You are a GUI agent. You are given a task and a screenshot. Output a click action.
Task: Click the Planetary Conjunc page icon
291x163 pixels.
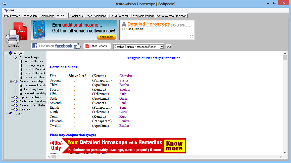20,65
